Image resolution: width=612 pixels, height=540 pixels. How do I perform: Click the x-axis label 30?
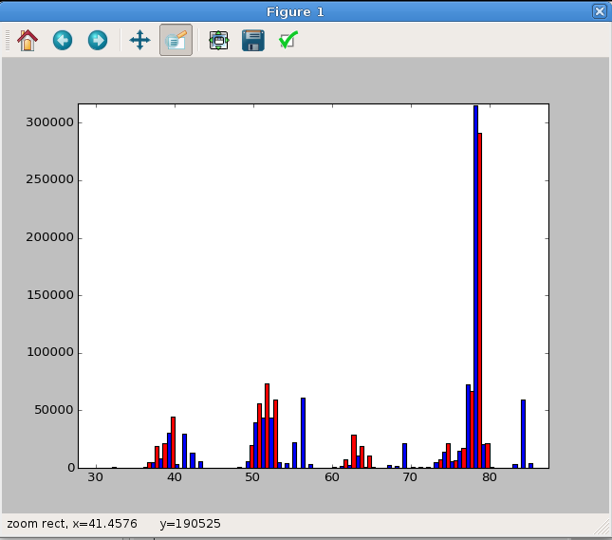click(96, 476)
